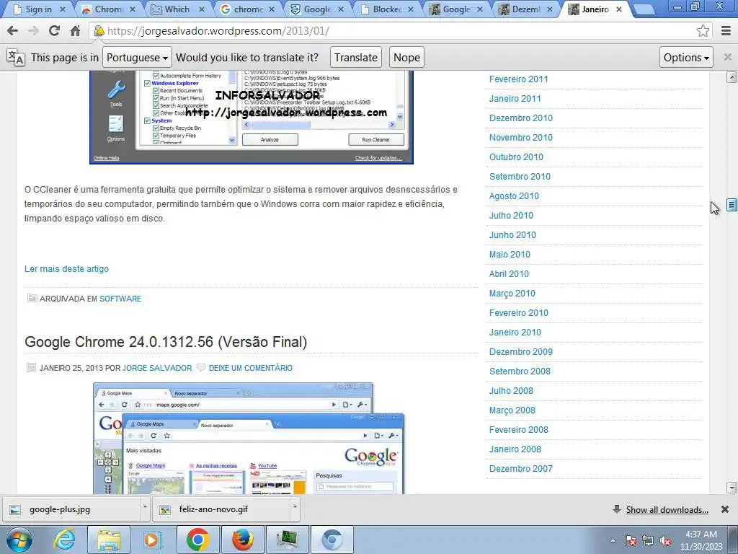Click the translate bar language icon
738x554 pixels.
tap(16, 58)
